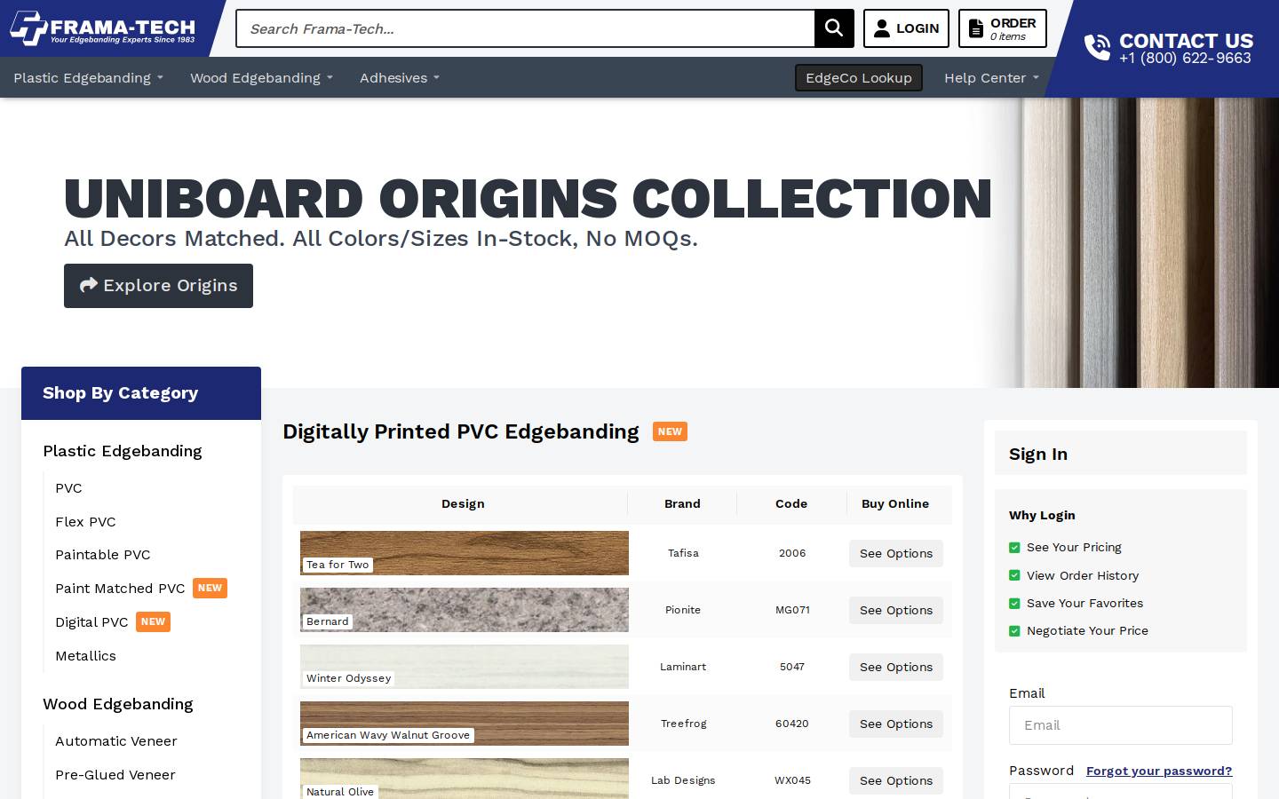Select the Tea for Two design swatch
Image resolution: width=1279 pixels, height=799 pixels.
click(x=465, y=553)
